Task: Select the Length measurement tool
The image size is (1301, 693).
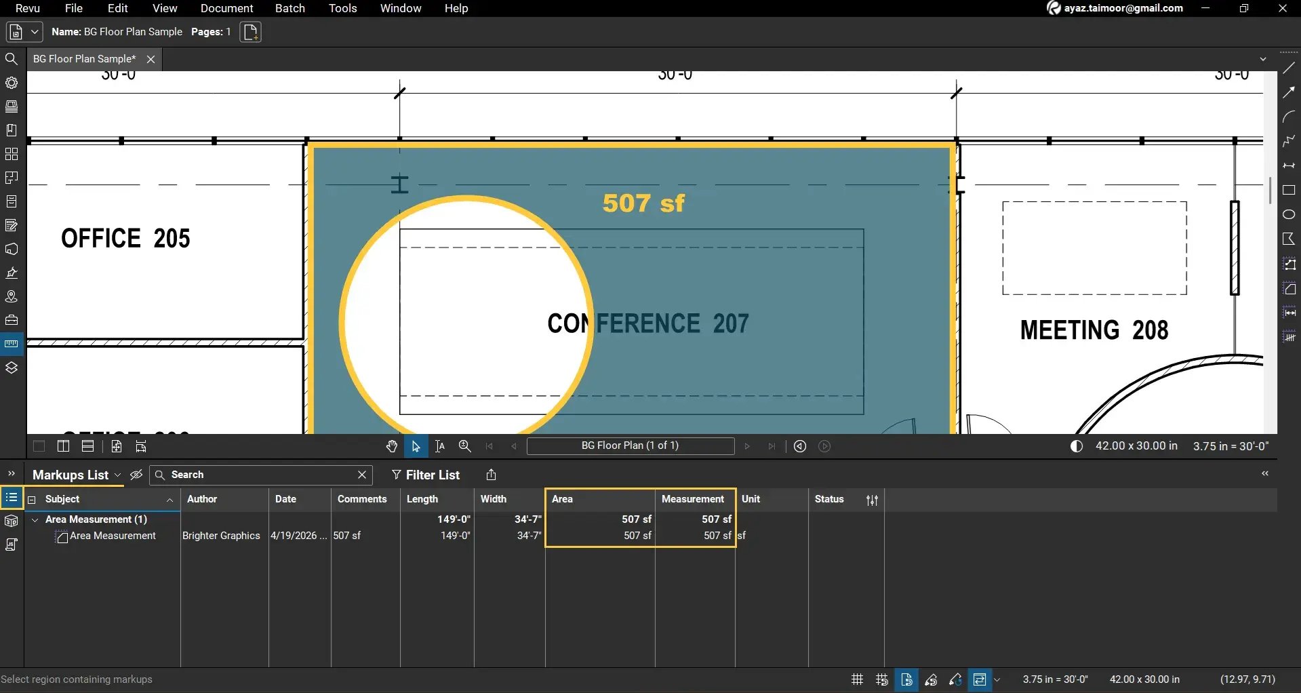Action: (1289, 313)
